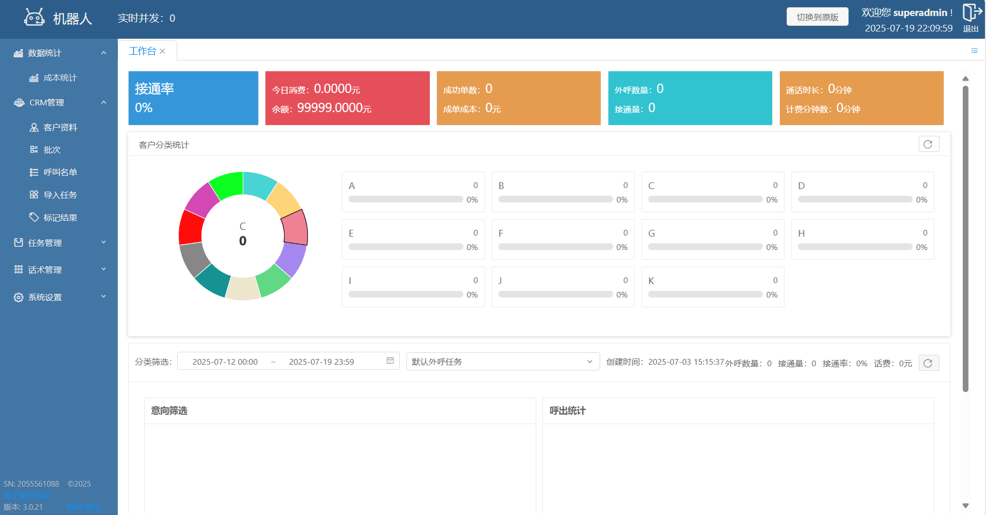
Task: Close the 工作台 tab with X
Action: (163, 51)
